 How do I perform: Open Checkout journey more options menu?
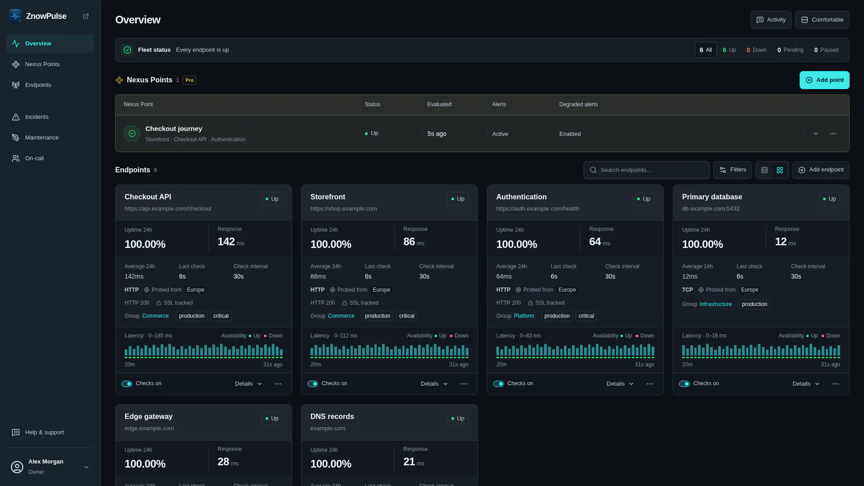tap(833, 134)
